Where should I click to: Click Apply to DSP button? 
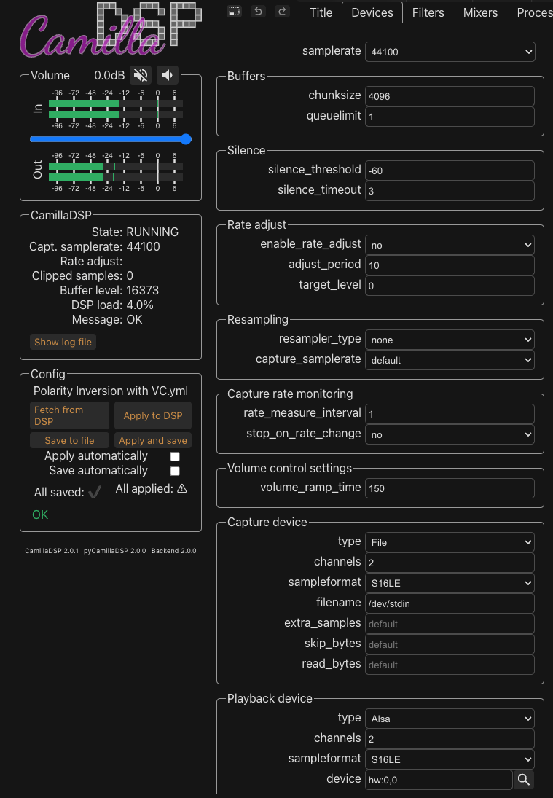(x=152, y=415)
